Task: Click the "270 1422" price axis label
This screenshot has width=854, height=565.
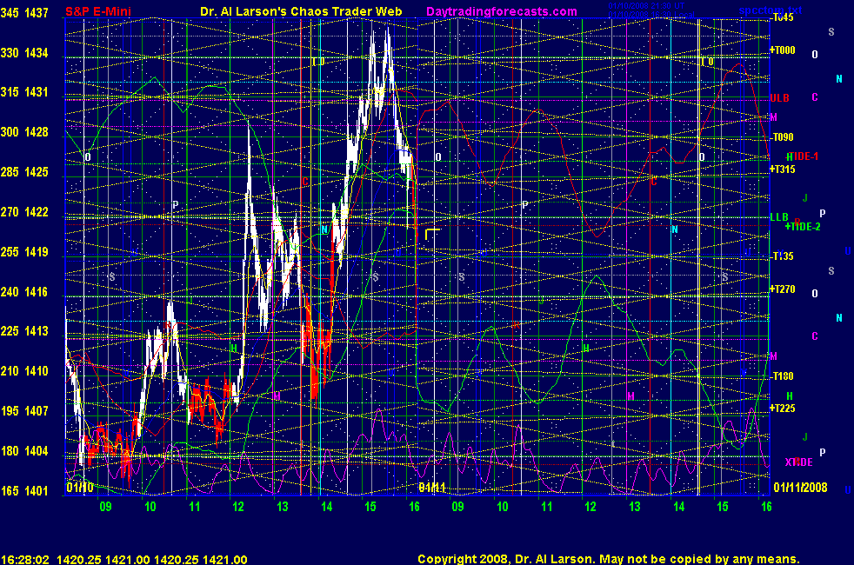Action: pyautogui.click(x=24, y=212)
